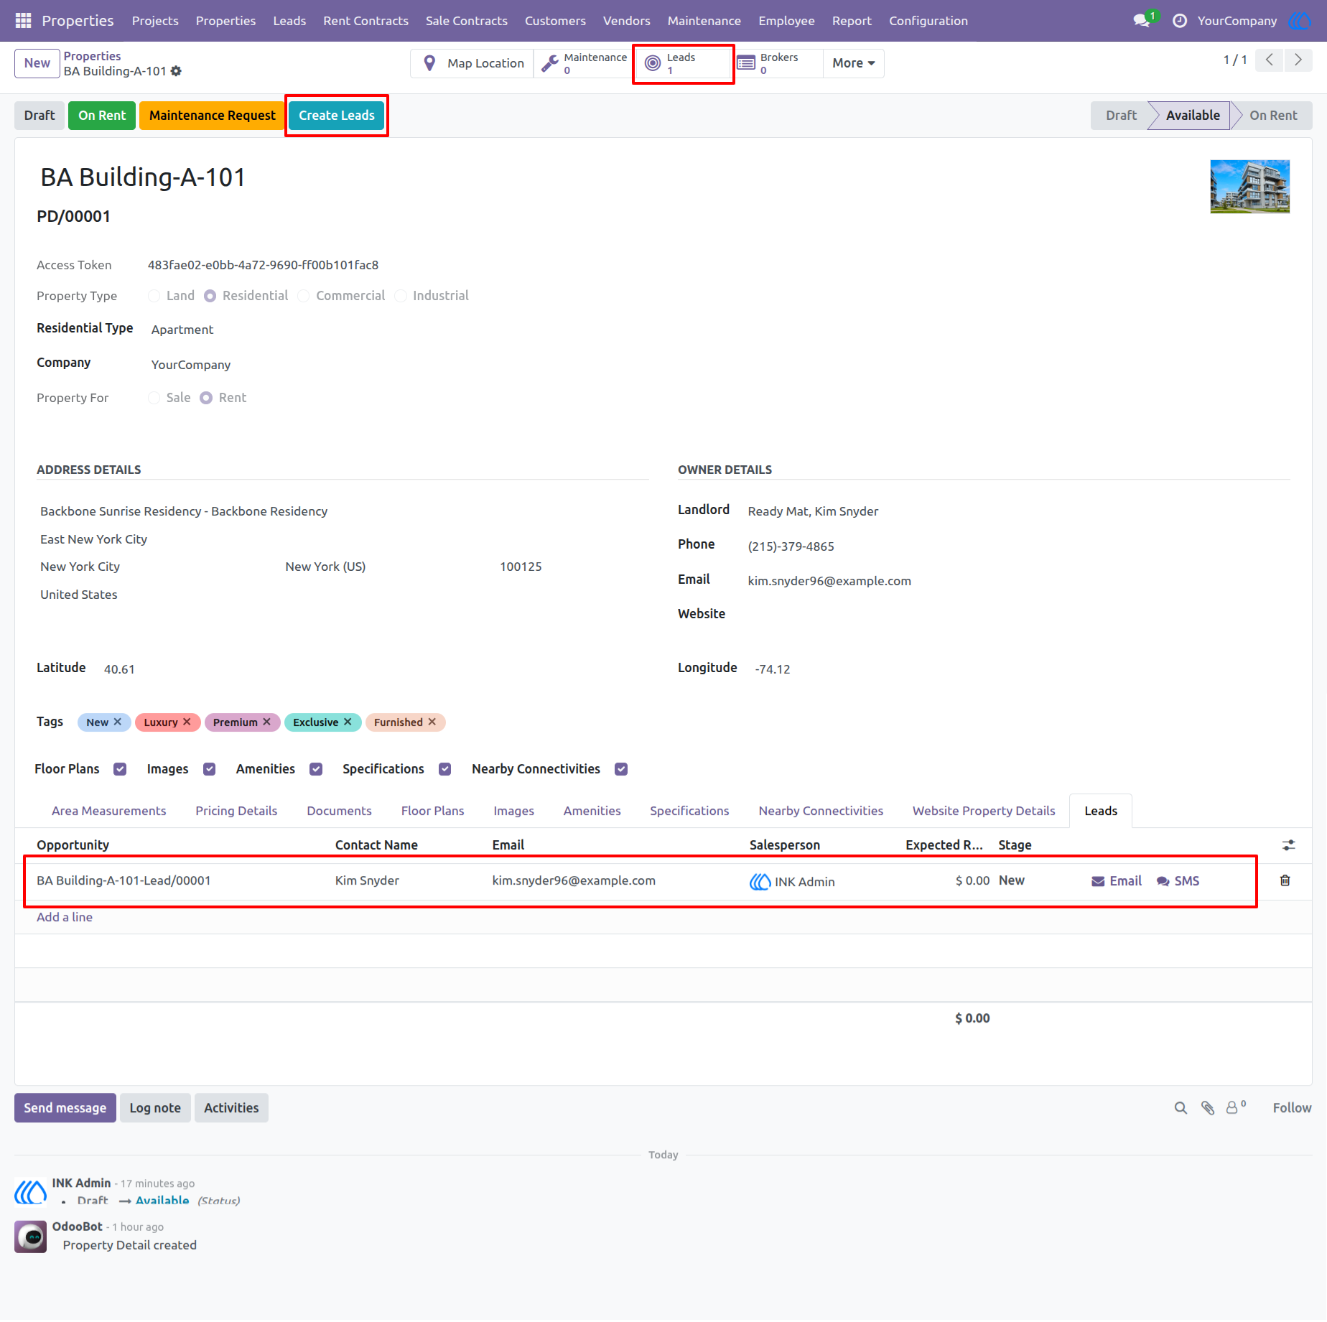The height and width of the screenshot is (1322, 1327).
Task: Click the user avatar icon in top bar
Action: (1300, 21)
